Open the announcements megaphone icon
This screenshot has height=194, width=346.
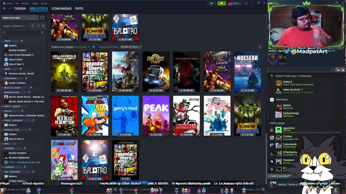(212, 3)
